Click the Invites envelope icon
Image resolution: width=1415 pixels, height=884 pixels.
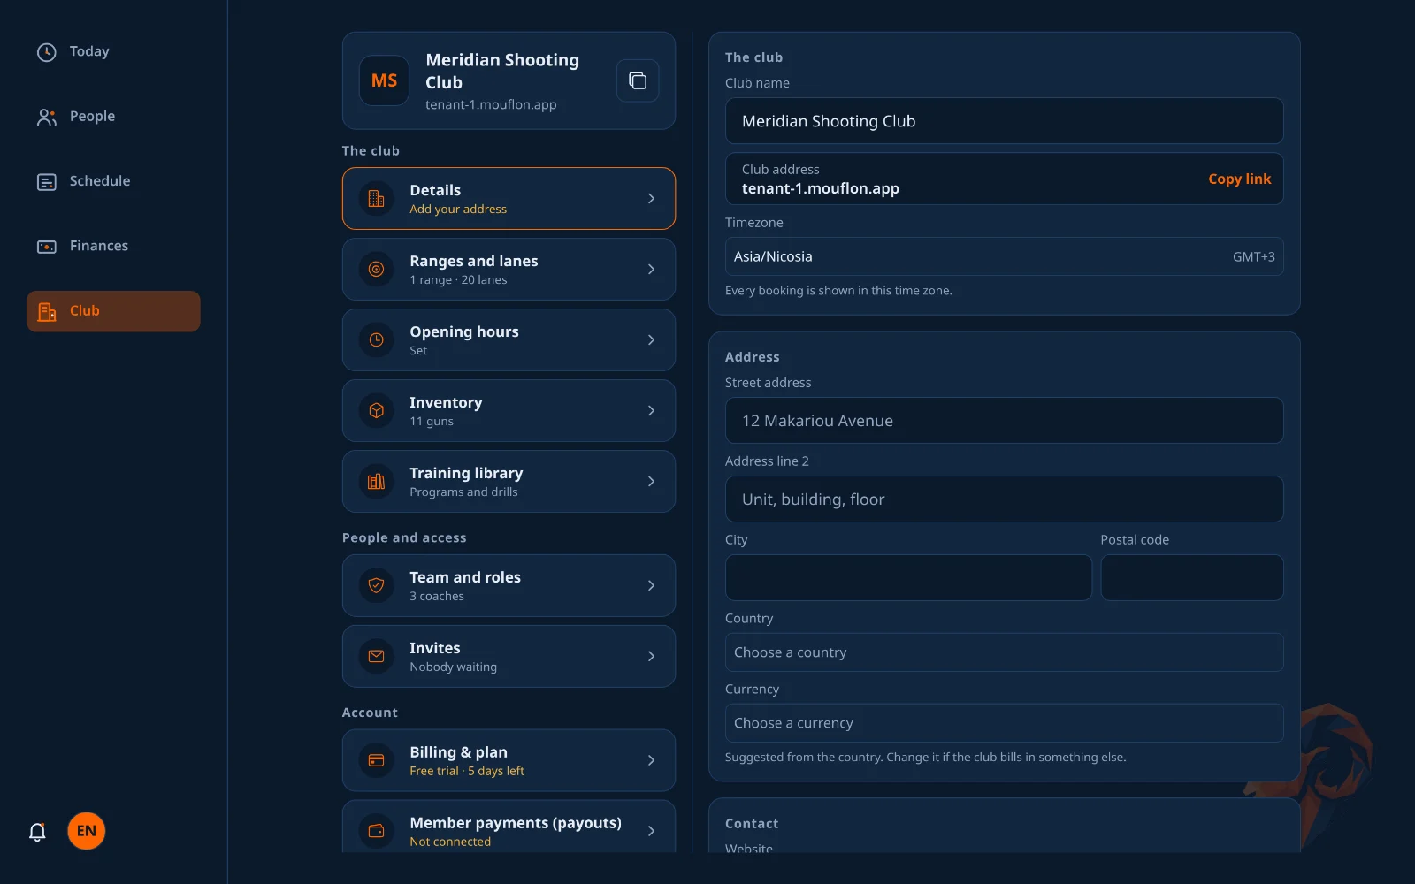[376, 656]
